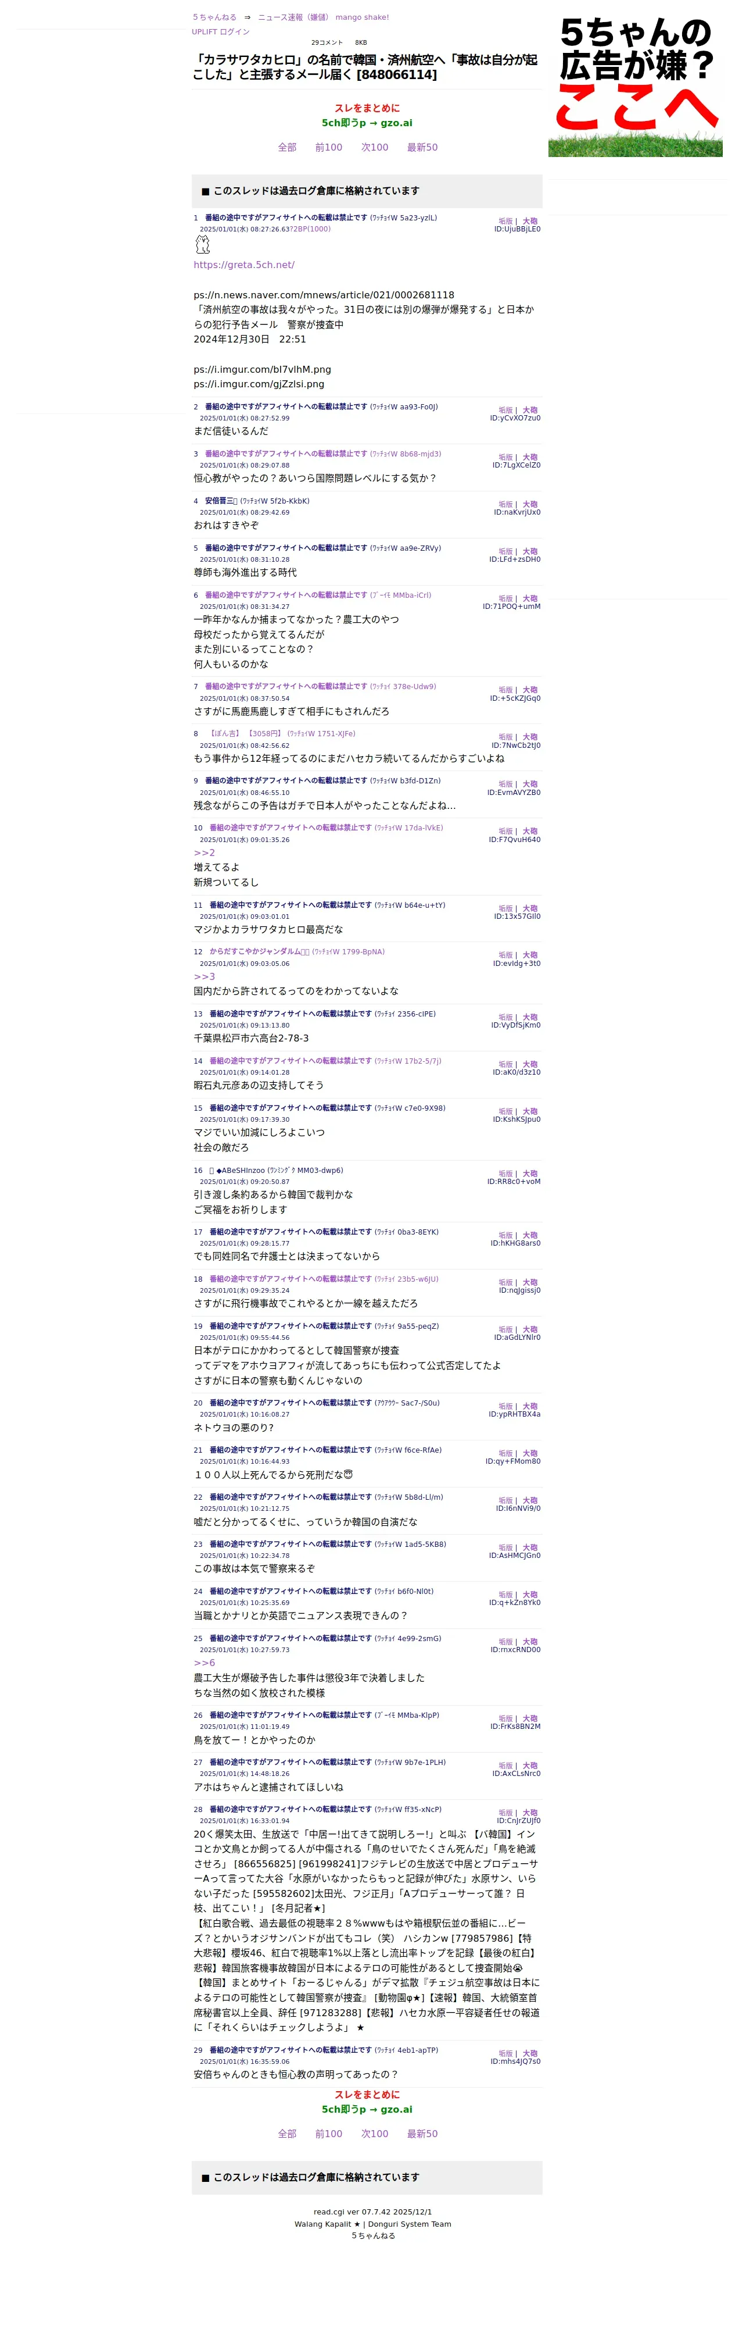Click the date 2025/01/01(水) 08:27:26.63 in post 1

click(245, 230)
